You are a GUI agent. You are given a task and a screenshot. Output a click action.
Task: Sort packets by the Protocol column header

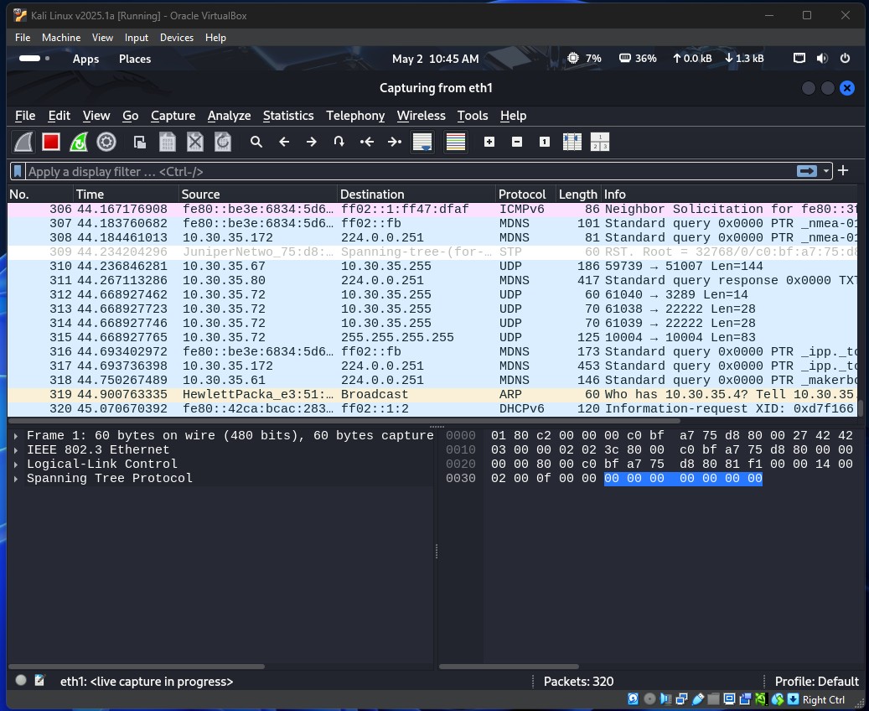coord(525,195)
